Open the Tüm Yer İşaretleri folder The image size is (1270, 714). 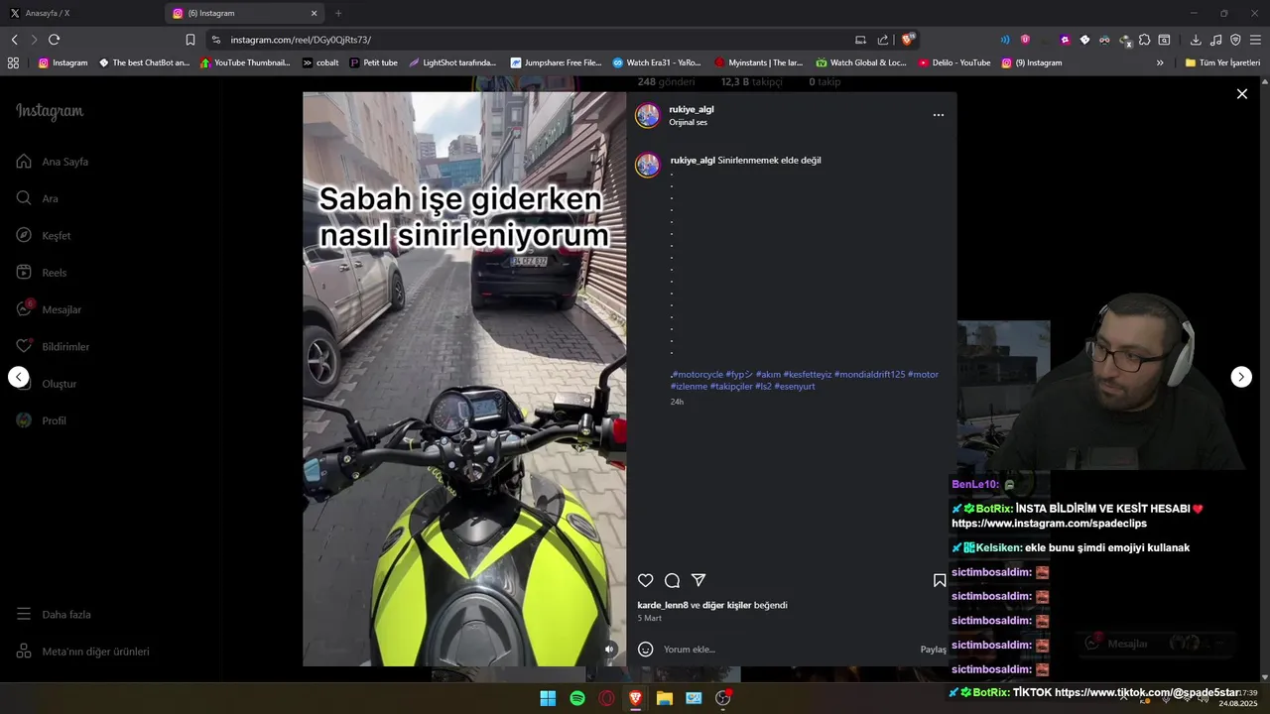pyautogui.click(x=1222, y=62)
